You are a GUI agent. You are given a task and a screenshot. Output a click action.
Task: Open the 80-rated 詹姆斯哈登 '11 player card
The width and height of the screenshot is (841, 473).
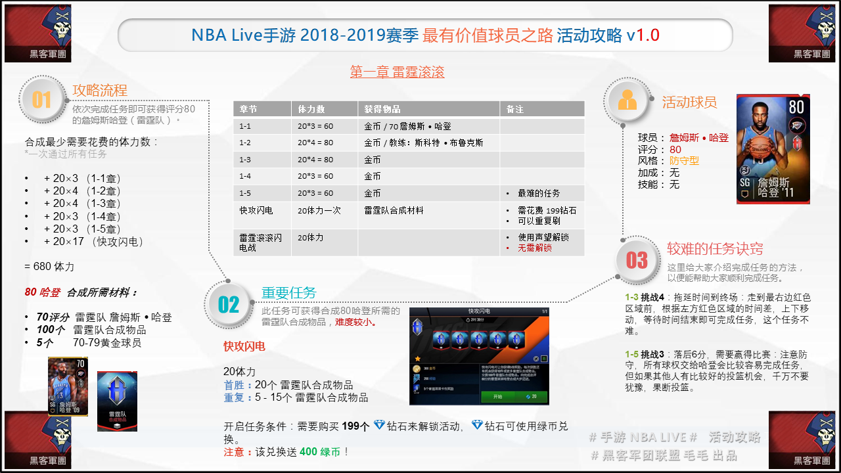(x=773, y=149)
